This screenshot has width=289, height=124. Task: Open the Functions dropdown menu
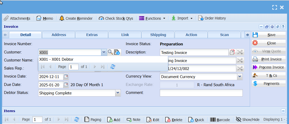tap(152, 18)
